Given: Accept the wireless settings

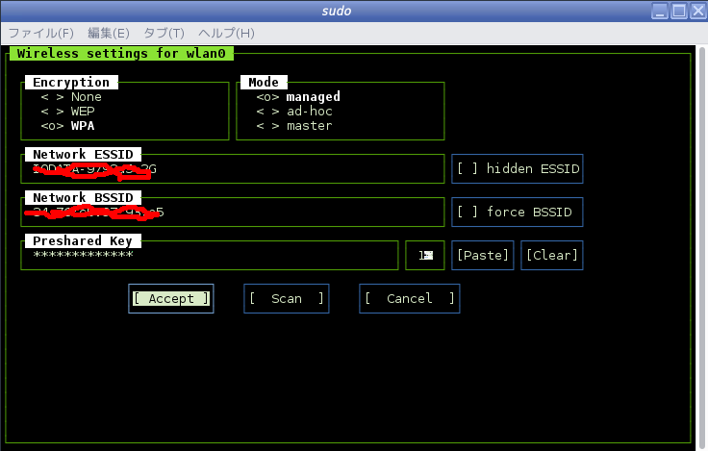Looking at the screenshot, I should [171, 299].
